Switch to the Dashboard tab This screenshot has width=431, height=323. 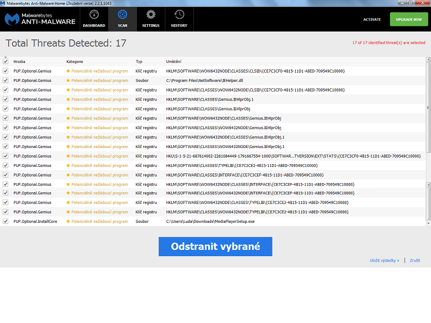pyautogui.click(x=94, y=19)
